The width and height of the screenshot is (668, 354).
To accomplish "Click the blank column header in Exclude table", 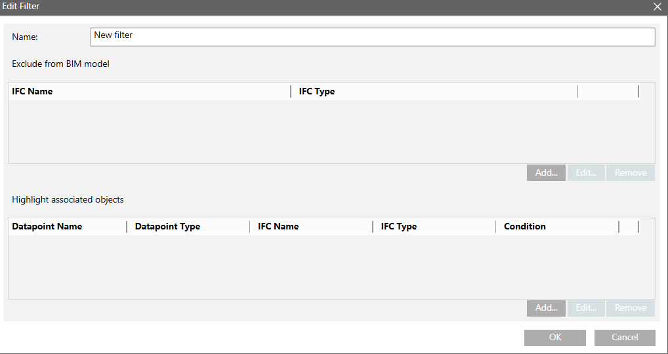I will [x=608, y=92].
